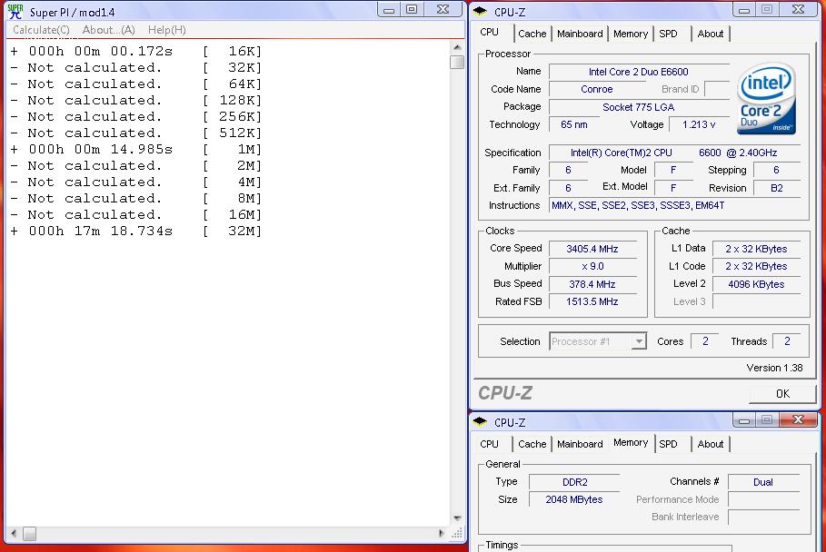Image resolution: width=826 pixels, height=552 pixels.
Task: Click the memory Type value DDR2
Action: coord(574,482)
